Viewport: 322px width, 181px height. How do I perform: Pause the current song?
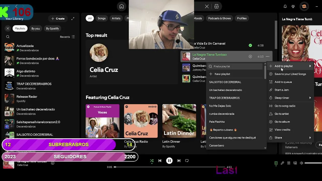[169, 161]
